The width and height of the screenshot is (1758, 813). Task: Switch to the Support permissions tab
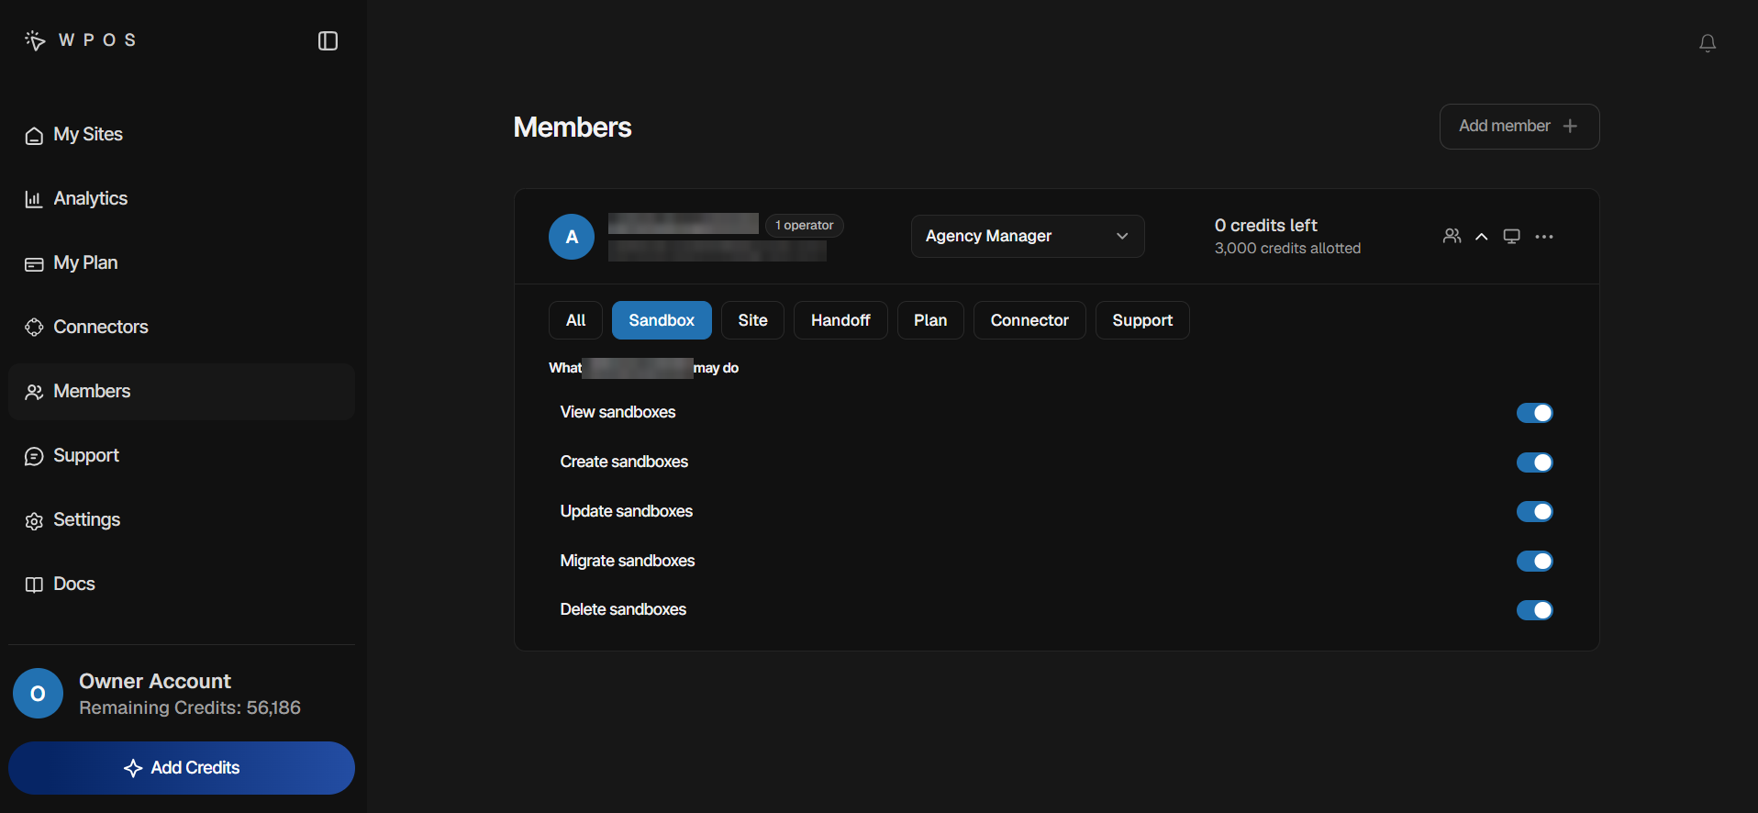1142,320
